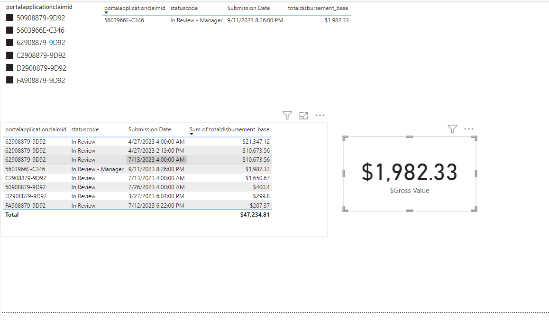Sort top table by totaldisbursement_base header
The image size is (549, 320).
[x=318, y=8]
